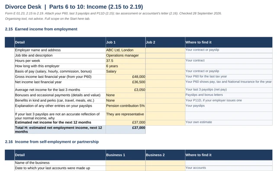
Task: Select the 'Your P60 for the last tax year' hint
Action: pos(206,76)
